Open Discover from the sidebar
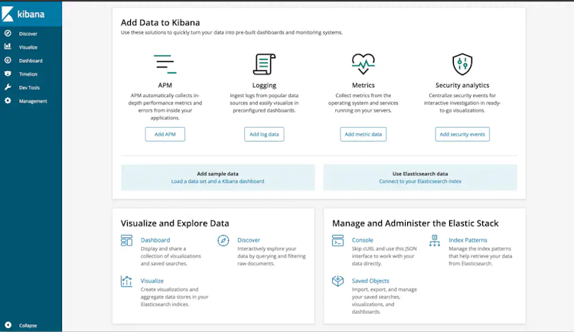 28,34
